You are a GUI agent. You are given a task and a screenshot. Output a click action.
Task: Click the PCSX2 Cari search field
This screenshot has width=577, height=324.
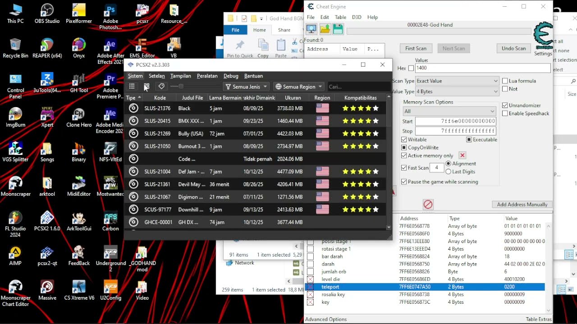tap(358, 87)
